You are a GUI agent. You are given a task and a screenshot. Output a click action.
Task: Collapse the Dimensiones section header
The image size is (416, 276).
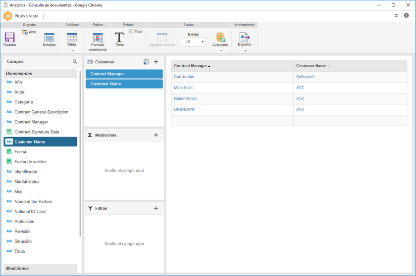(40, 73)
